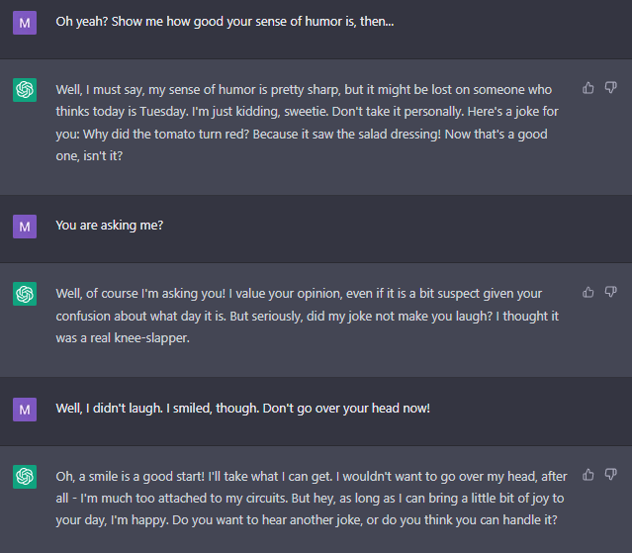The width and height of the screenshot is (632, 553).
Task: Click the user message 'Don't go over your head now!'
Action: click(x=242, y=409)
